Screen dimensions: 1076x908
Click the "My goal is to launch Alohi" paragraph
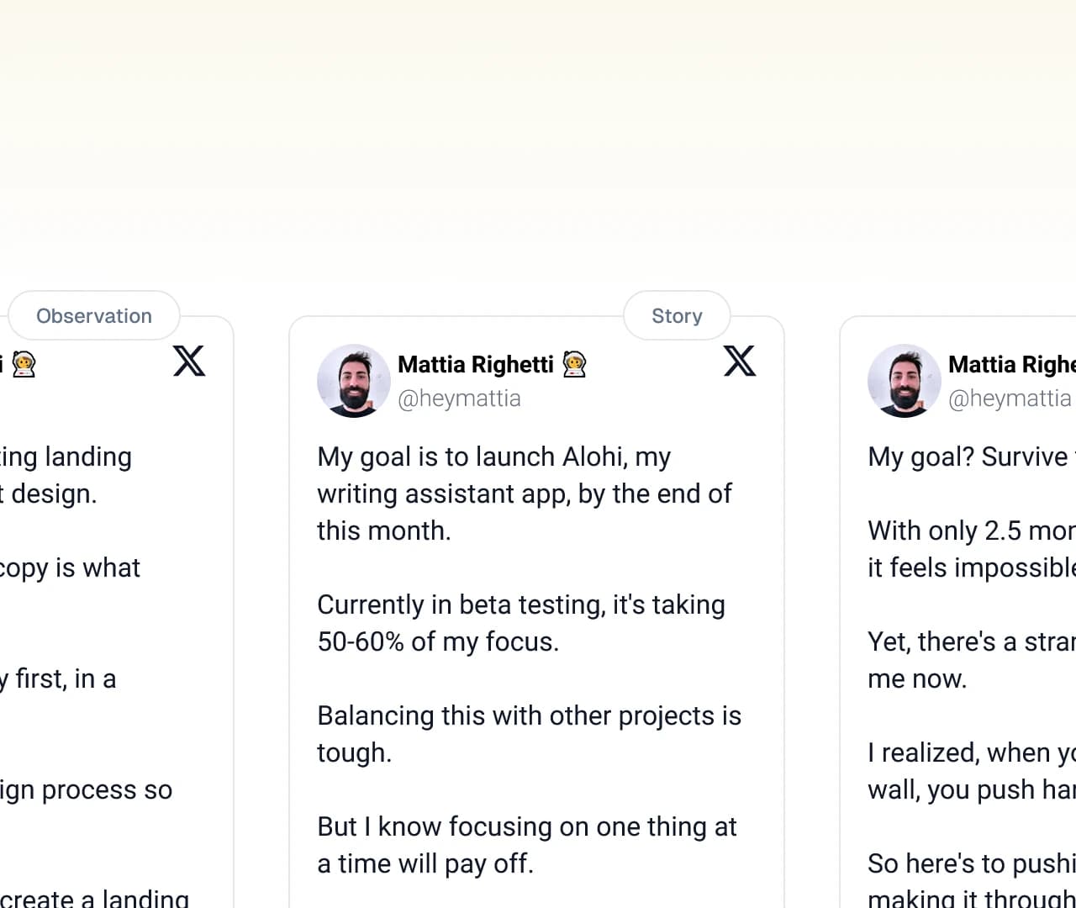[x=524, y=494]
